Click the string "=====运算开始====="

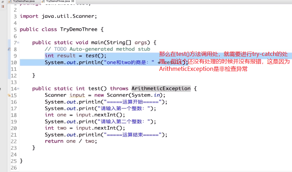(x=133, y=102)
